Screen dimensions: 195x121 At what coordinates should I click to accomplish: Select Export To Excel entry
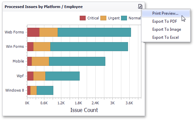166,37
